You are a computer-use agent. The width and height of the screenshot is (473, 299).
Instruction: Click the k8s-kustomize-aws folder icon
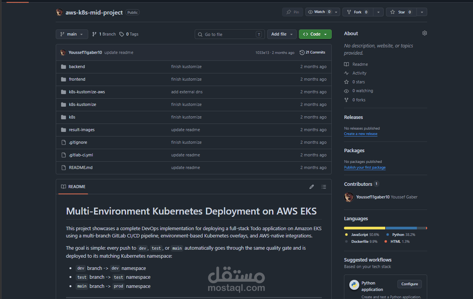[63, 92]
